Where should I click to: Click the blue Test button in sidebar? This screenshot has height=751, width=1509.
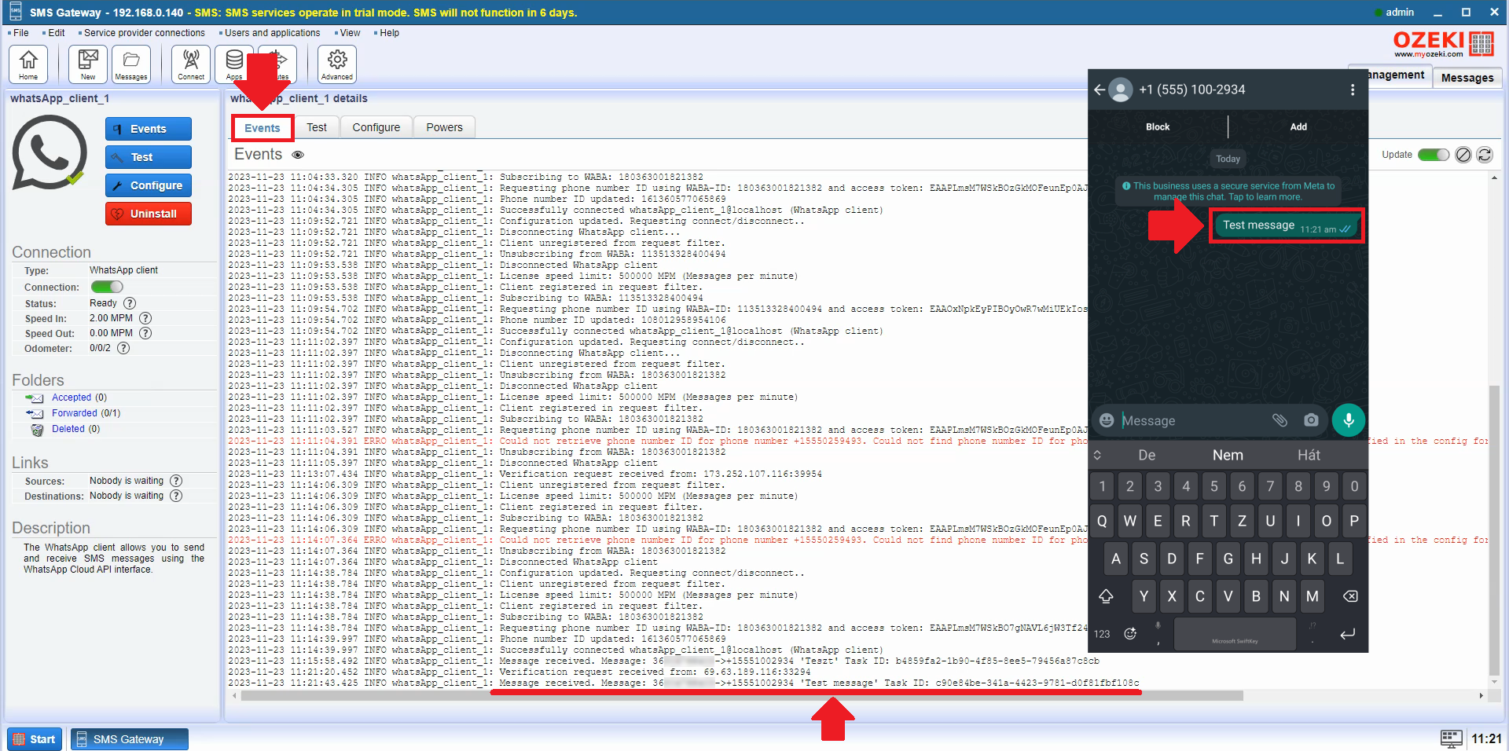click(x=149, y=157)
